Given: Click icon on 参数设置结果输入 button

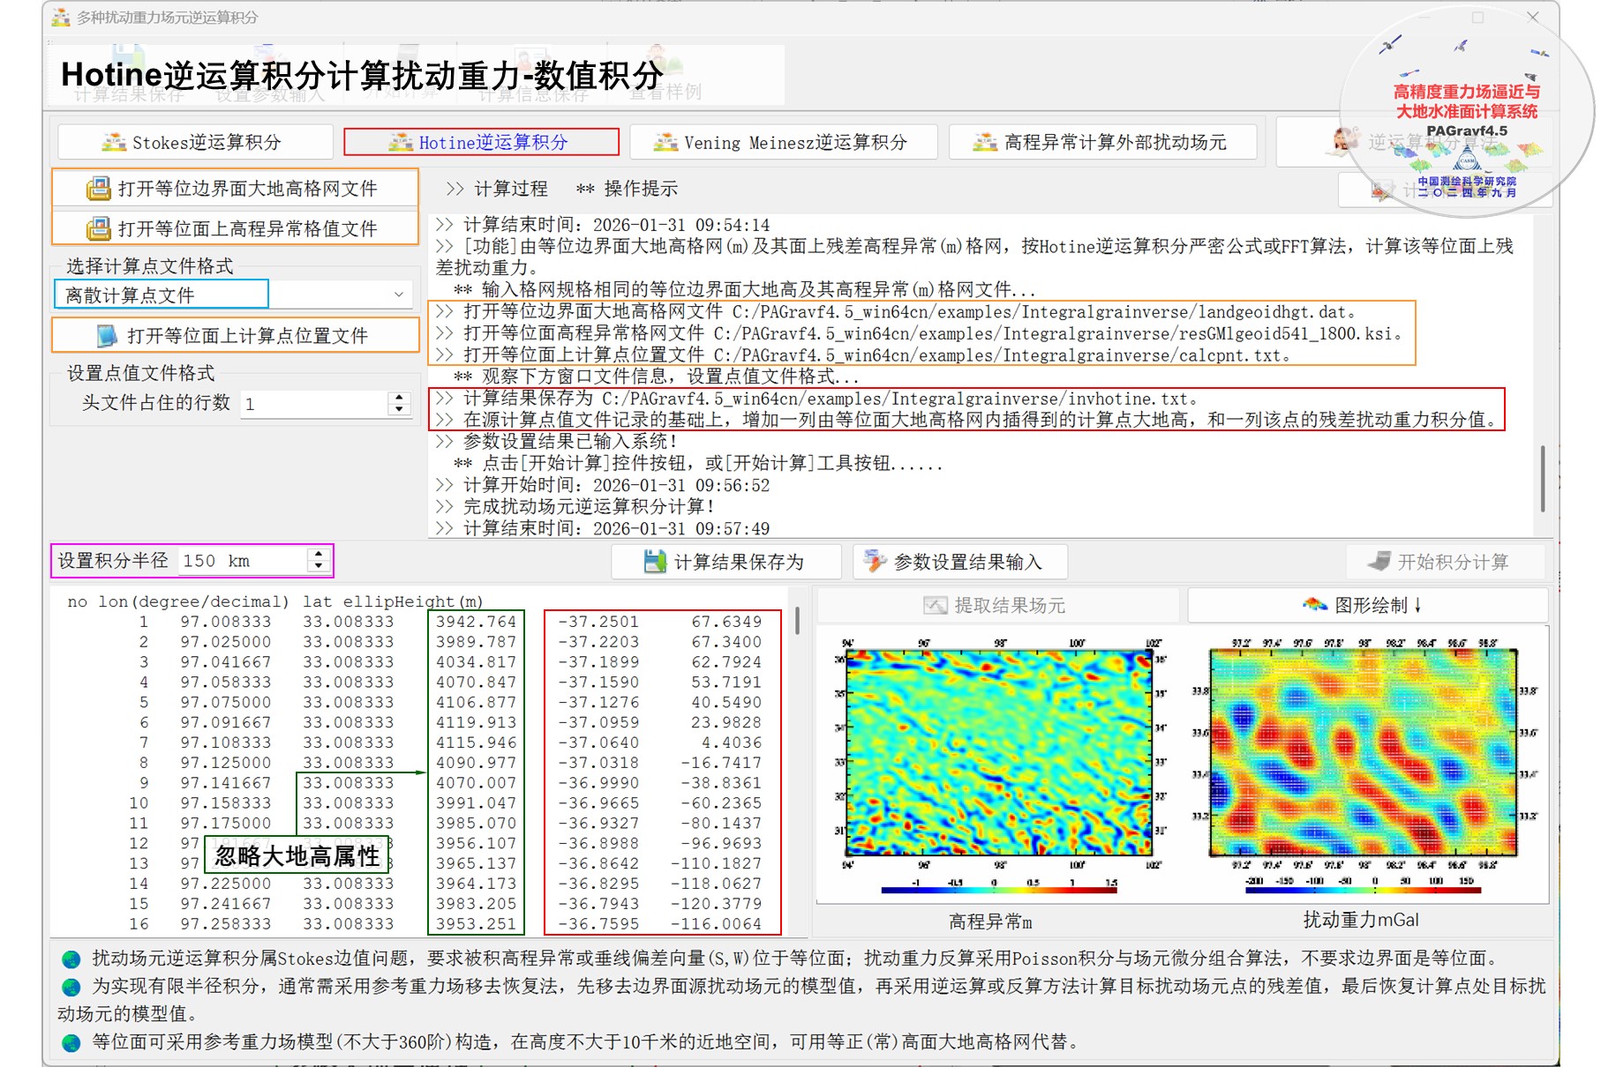Looking at the screenshot, I should (875, 561).
